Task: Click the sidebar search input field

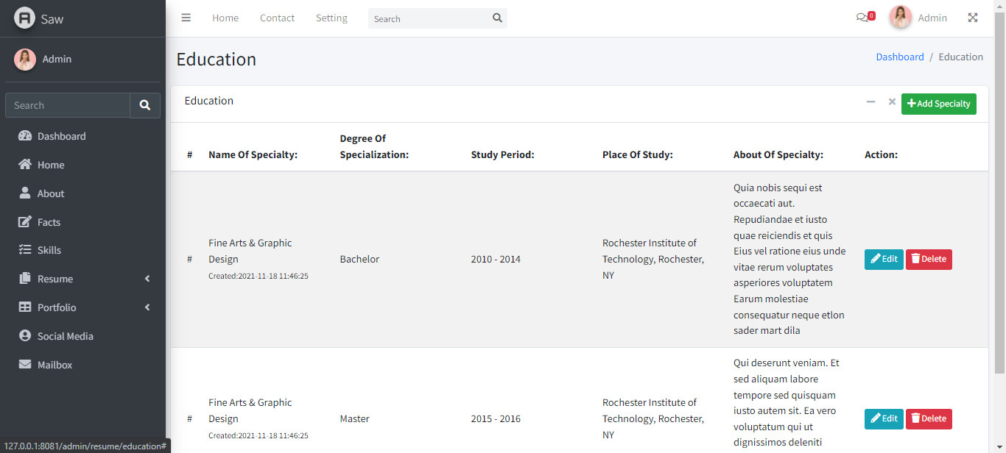Action: (68, 105)
